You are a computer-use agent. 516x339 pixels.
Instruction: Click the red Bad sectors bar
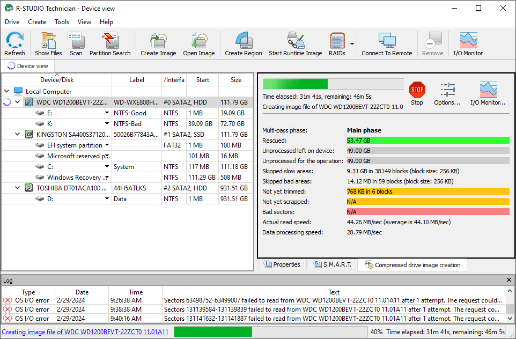[x=428, y=212]
